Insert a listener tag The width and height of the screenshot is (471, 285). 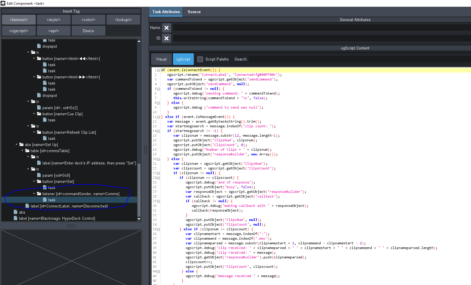point(19,20)
